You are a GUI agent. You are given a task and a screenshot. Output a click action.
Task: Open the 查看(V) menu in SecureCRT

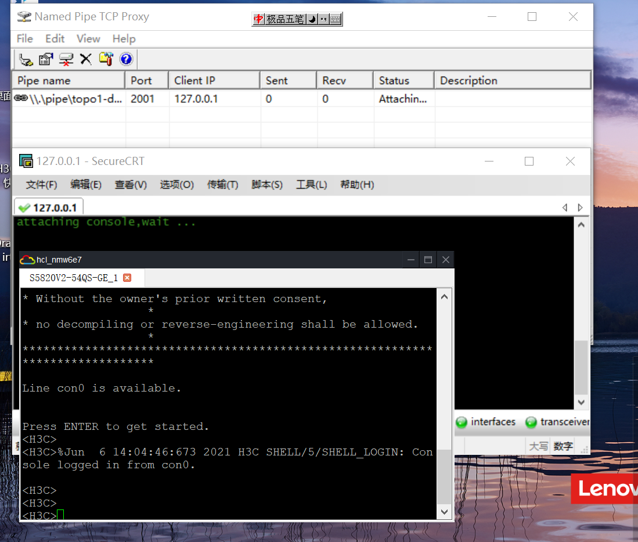131,185
